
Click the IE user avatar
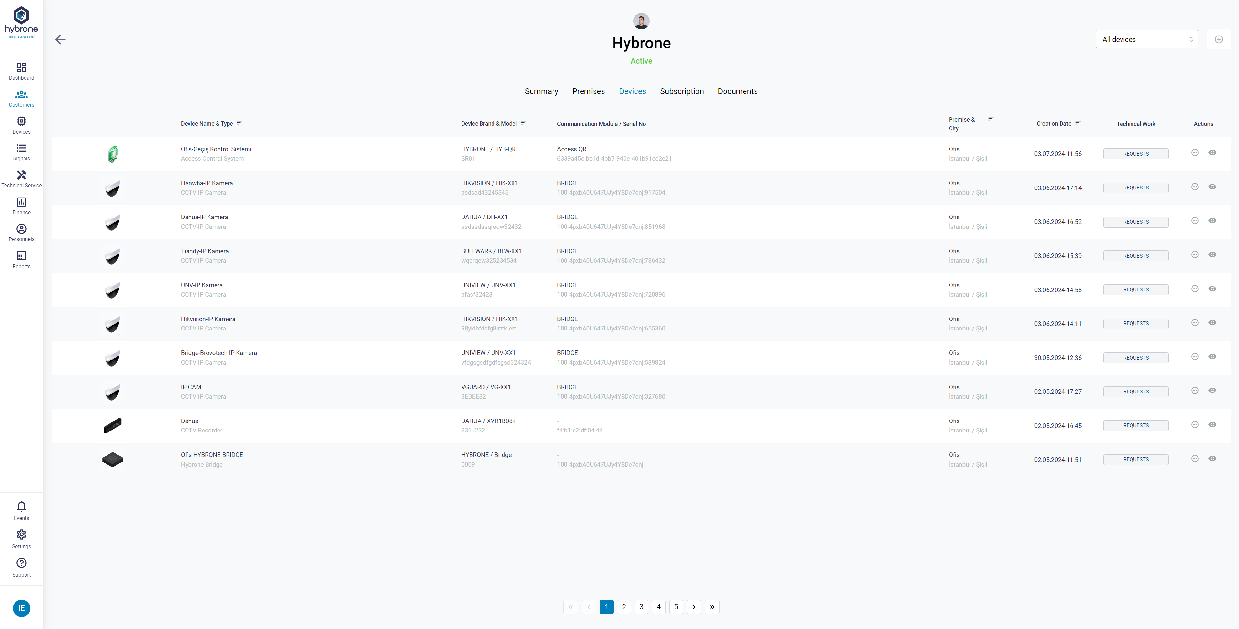tap(21, 608)
